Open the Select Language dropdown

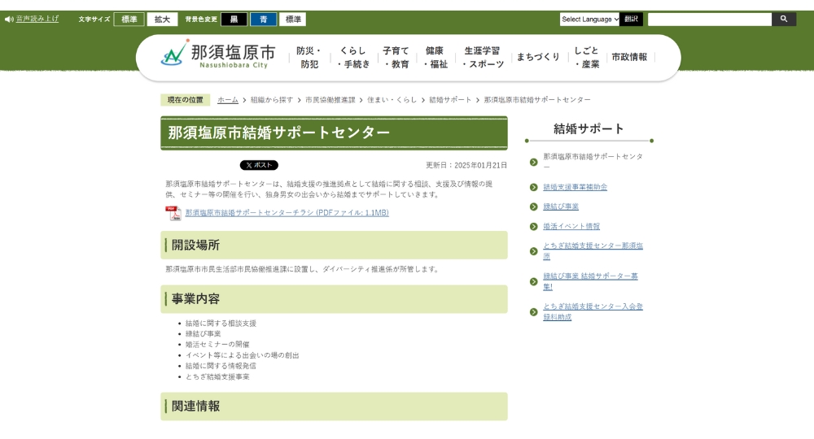click(x=589, y=19)
